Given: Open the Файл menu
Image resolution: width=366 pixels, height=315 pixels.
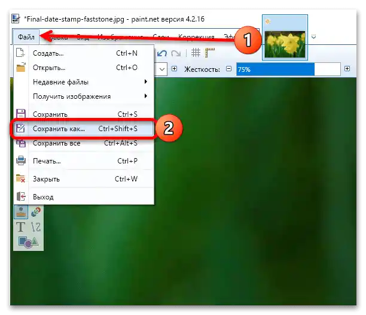Looking at the screenshot, I should click(x=26, y=37).
